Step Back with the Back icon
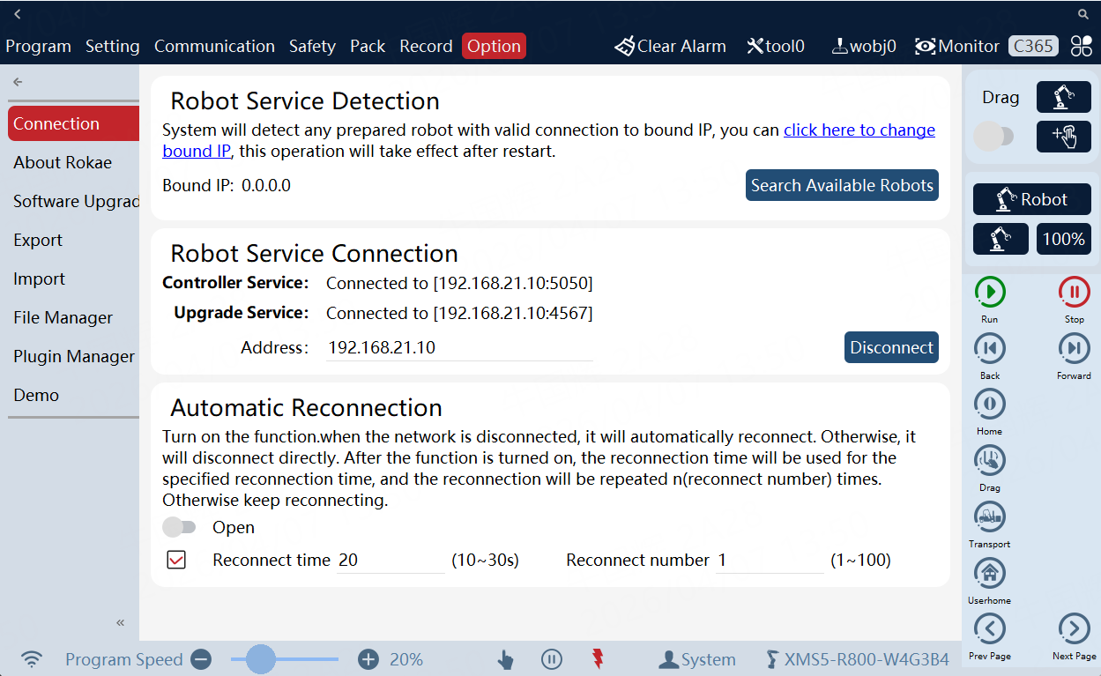The width and height of the screenshot is (1101, 676). point(990,349)
